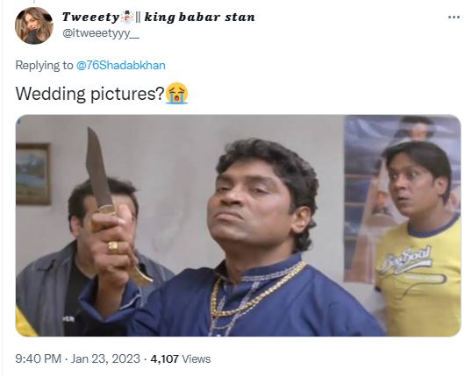
Task: Click the Jan 23, 2023 date
Action: (x=105, y=358)
